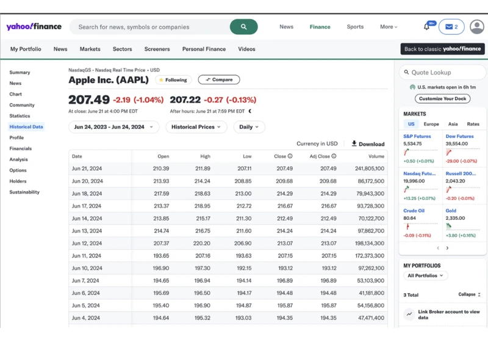Click the green search magnifier button
Screen dimensions: 488x342
(x=243, y=27)
